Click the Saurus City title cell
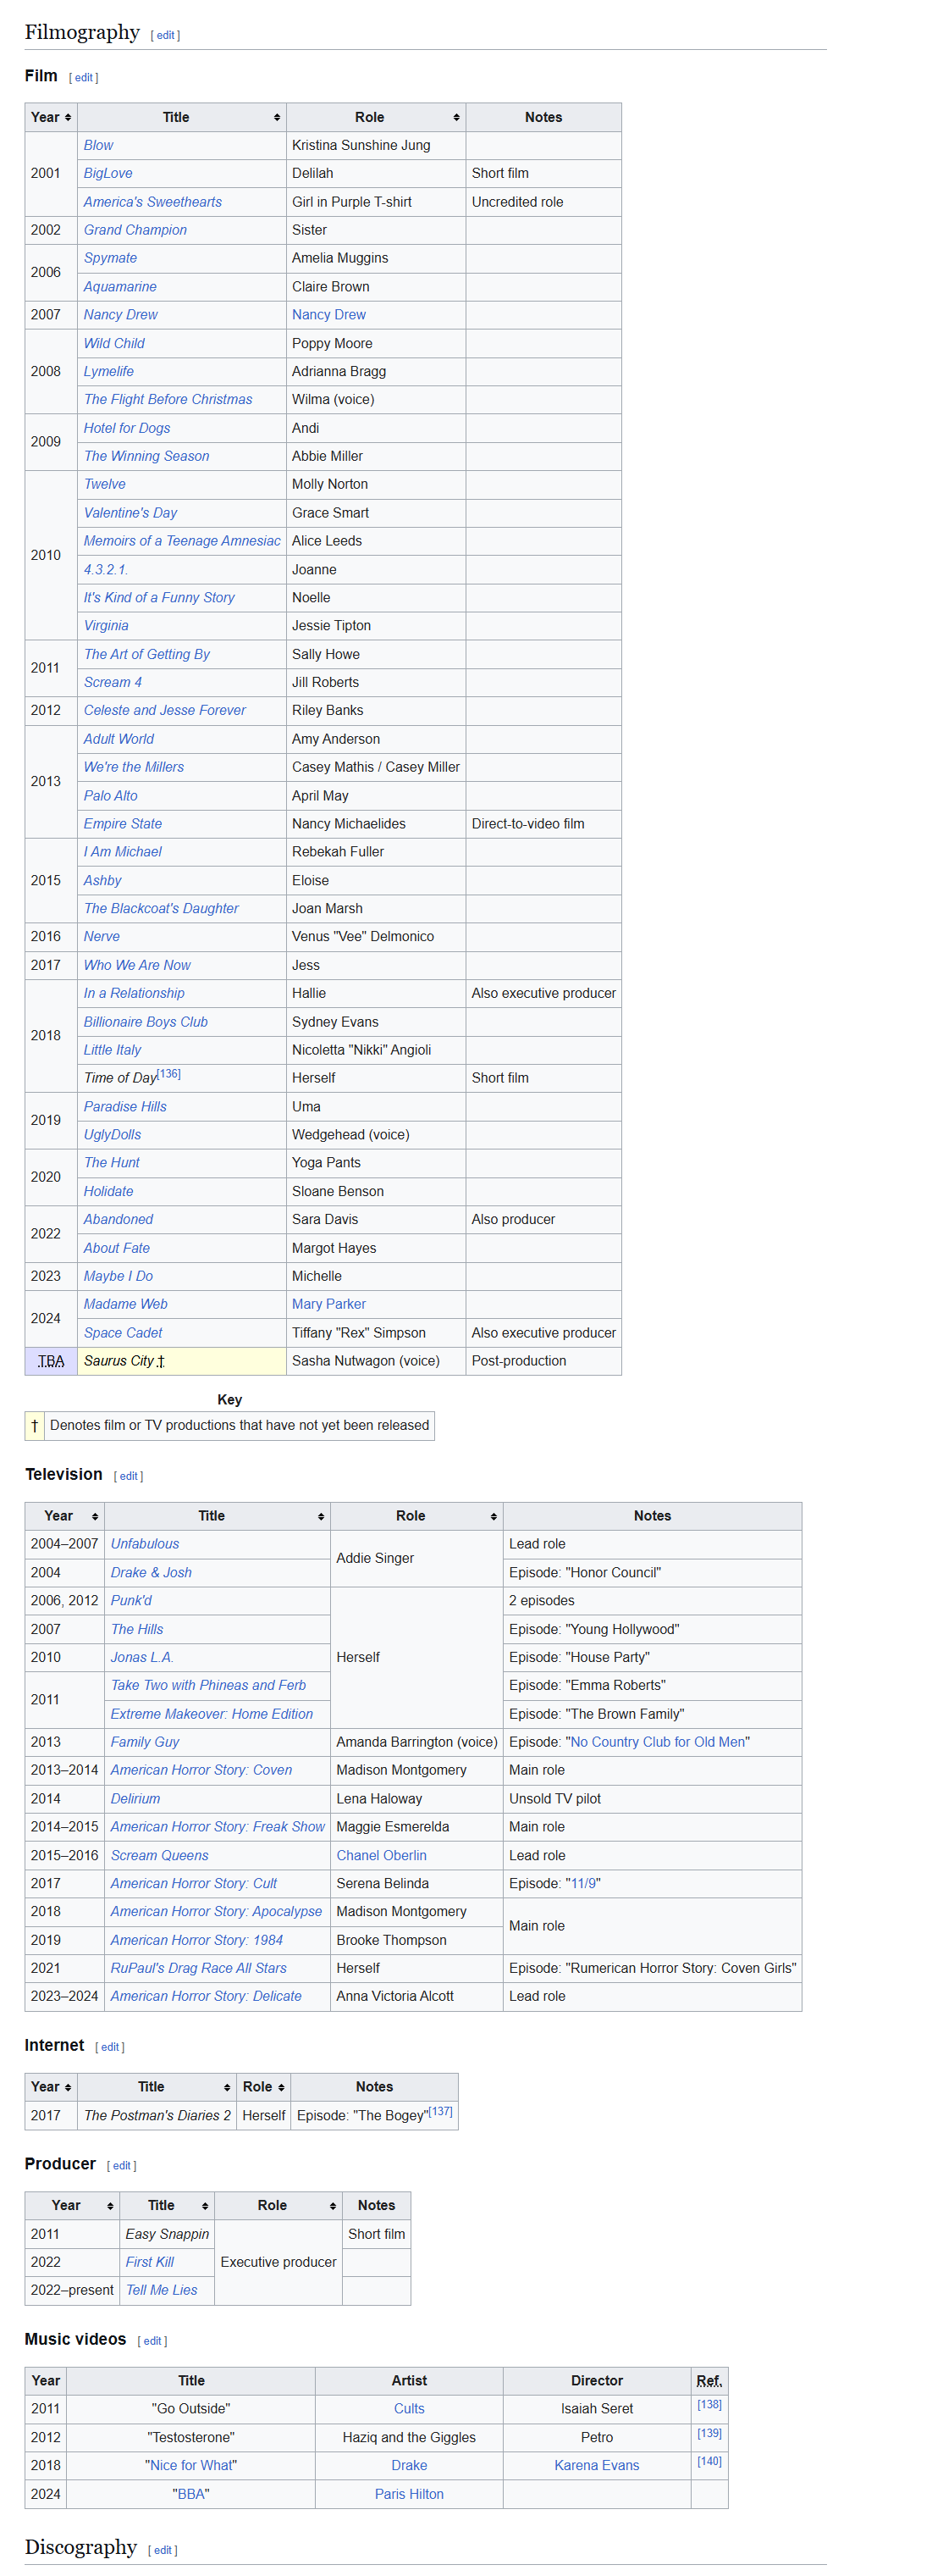This screenshot has width=932, height=2576. [182, 1361]
